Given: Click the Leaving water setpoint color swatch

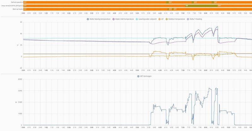Looking at the screenshot, I should (x=137, y=19).
